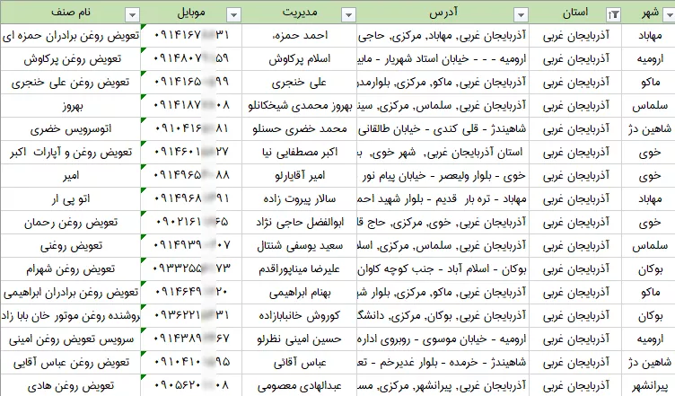Select address شاهیندژ - قلی کندی - خیابان طالقانی

pyautogui.click(x=443, y=128)
